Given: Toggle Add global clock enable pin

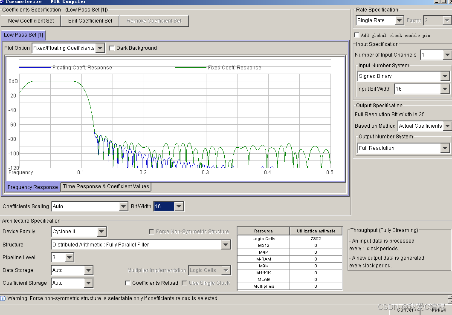Looking at the screenshot, I should (x=357, y=35).
